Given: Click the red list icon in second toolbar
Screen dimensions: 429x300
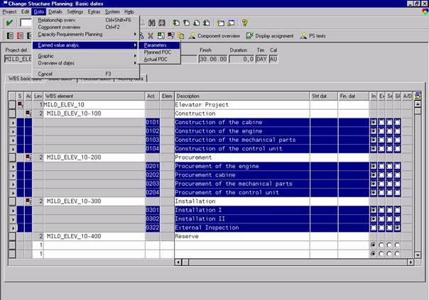Looking at the screenshot, I should click(x=20, y=35).
